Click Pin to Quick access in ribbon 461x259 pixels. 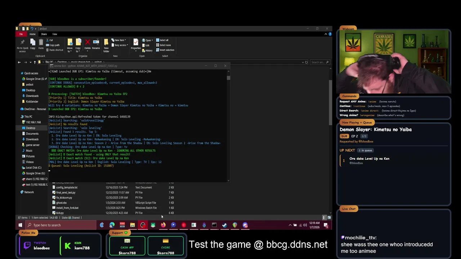pyautogui.click(x=22, y=45)
